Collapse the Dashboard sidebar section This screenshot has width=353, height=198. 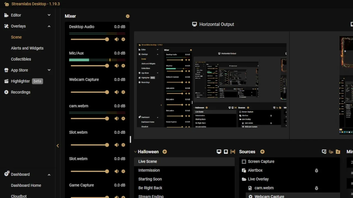pyautogui.click(x=49, y=174)
